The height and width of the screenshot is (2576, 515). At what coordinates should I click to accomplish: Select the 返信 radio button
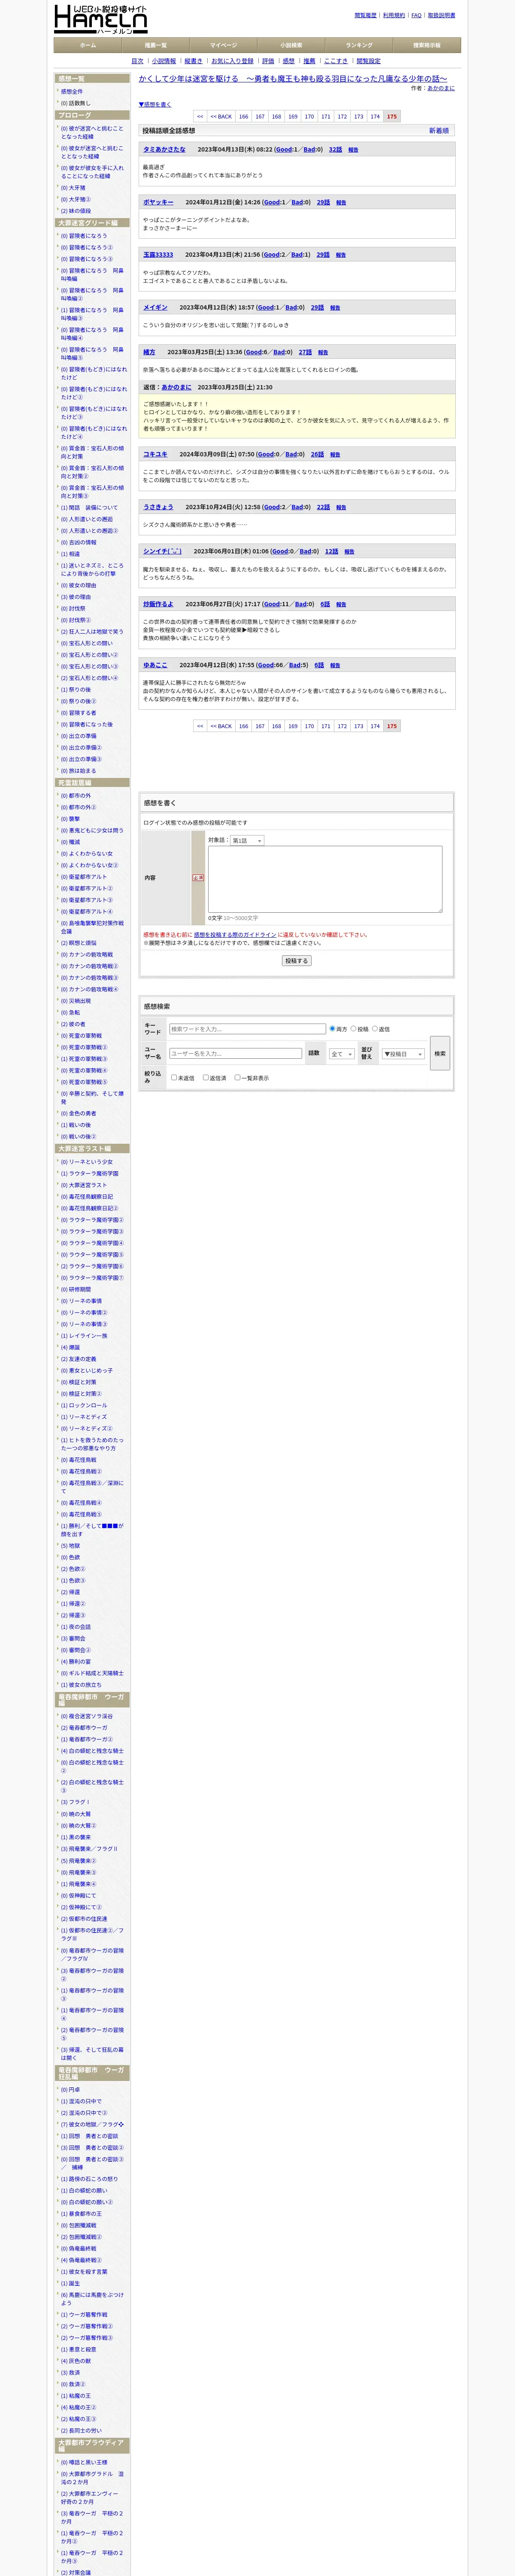point(375,1029)
